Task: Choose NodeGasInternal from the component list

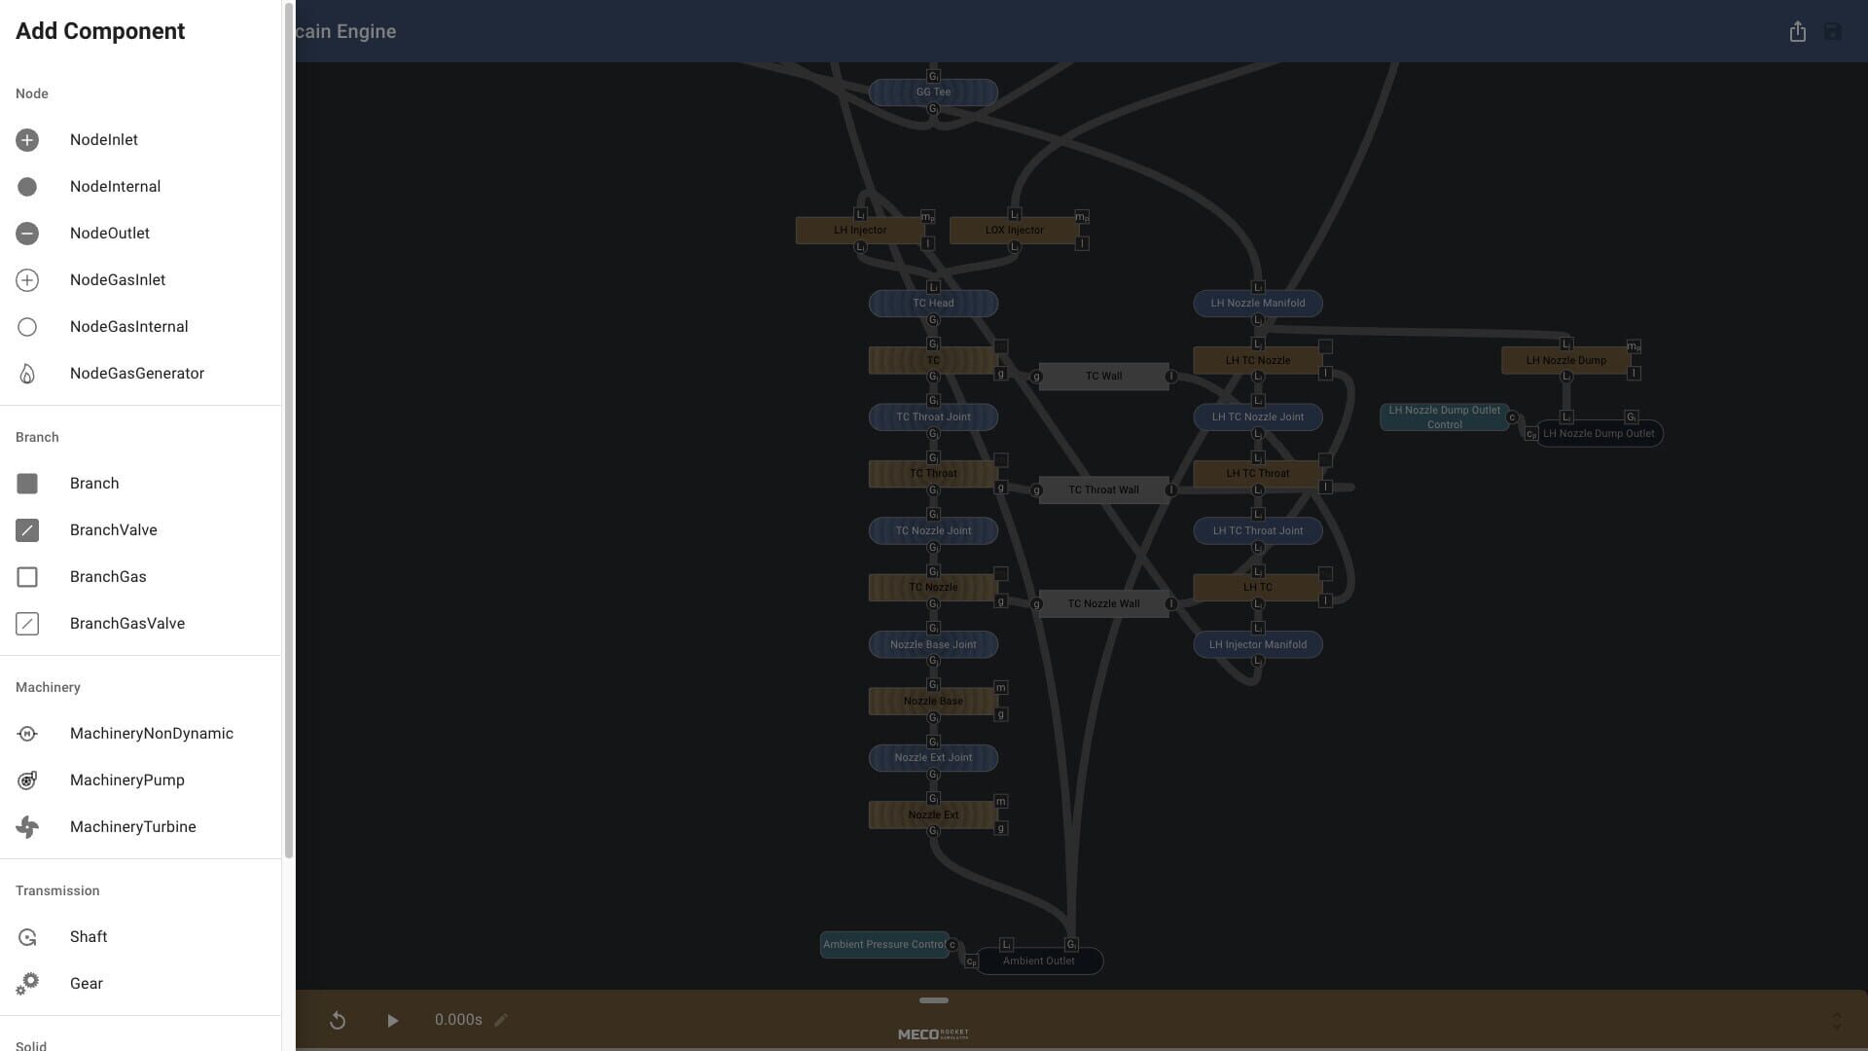Action: pos(27,326)
